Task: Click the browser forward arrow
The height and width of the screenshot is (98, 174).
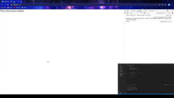Action: 5,5
